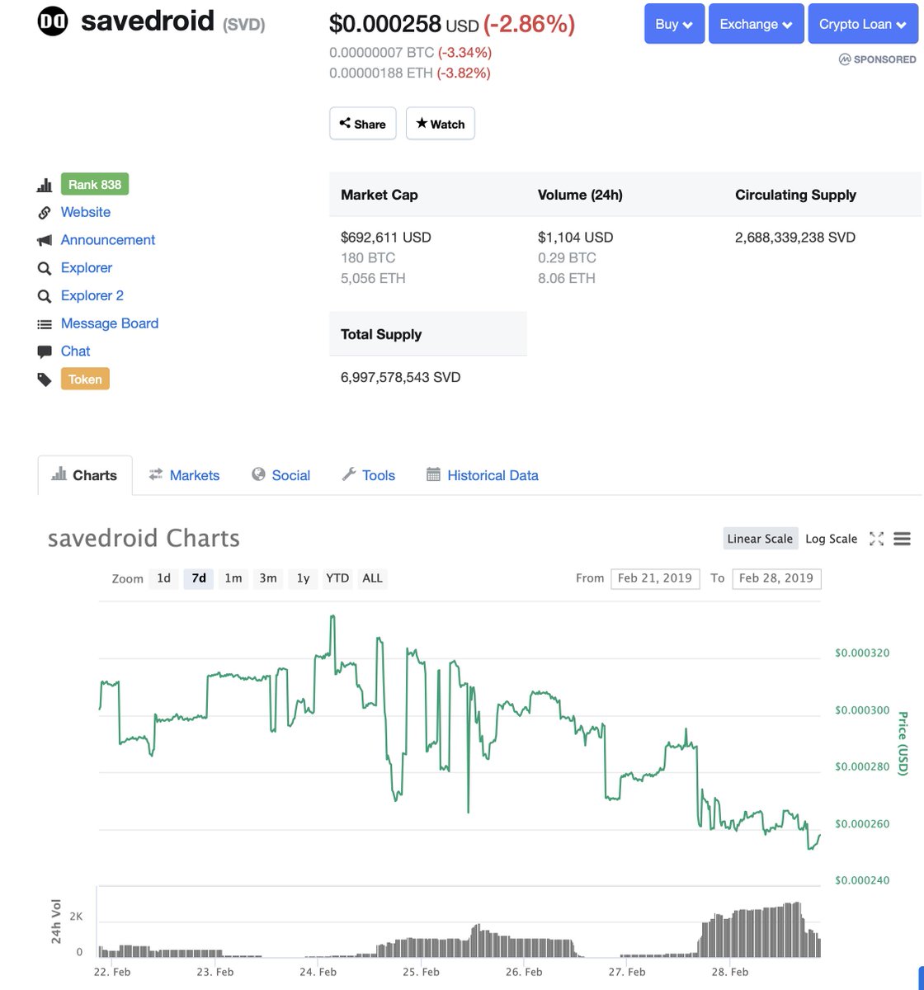Switch to the Social tab
The height and width of the screenshot is (990, 924).
(x=281, y=475)
